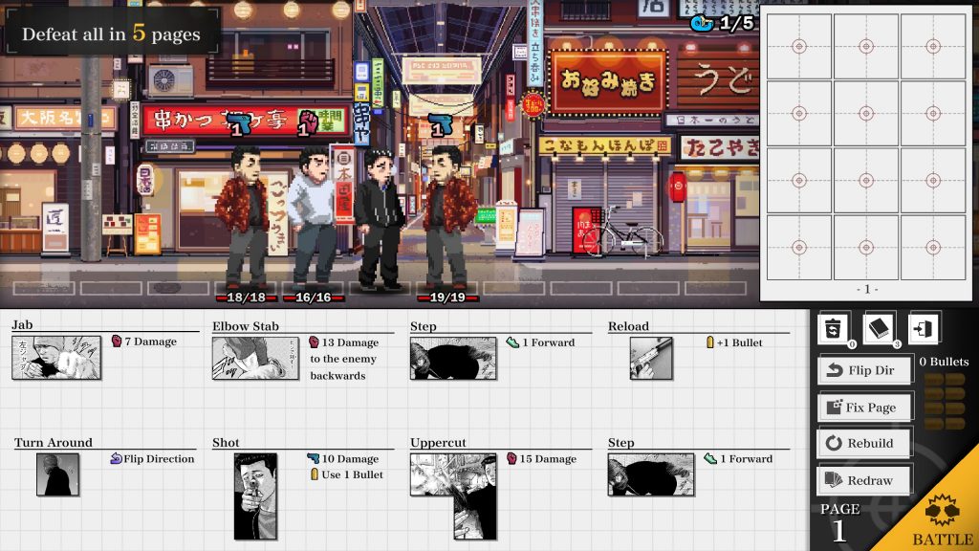Click the blue duck 1/5 counter icon
Viewport: 979px width, 551px height.
click(704, 22)
